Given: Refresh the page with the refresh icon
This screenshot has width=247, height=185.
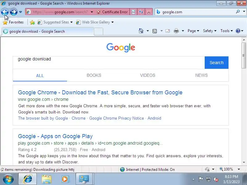Looking at the screenshot, I should [141, 12].
